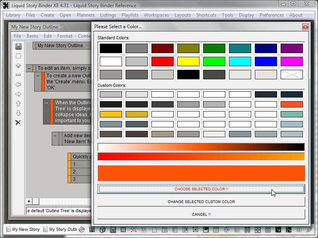Screen dimensions: 318x238
Task: Click the save disk icon in outline toolbar
Action: click(x=18, y=46)
